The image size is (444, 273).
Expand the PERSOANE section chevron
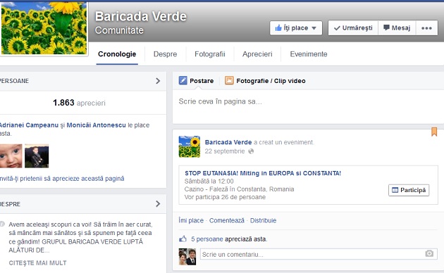point(158,81)
